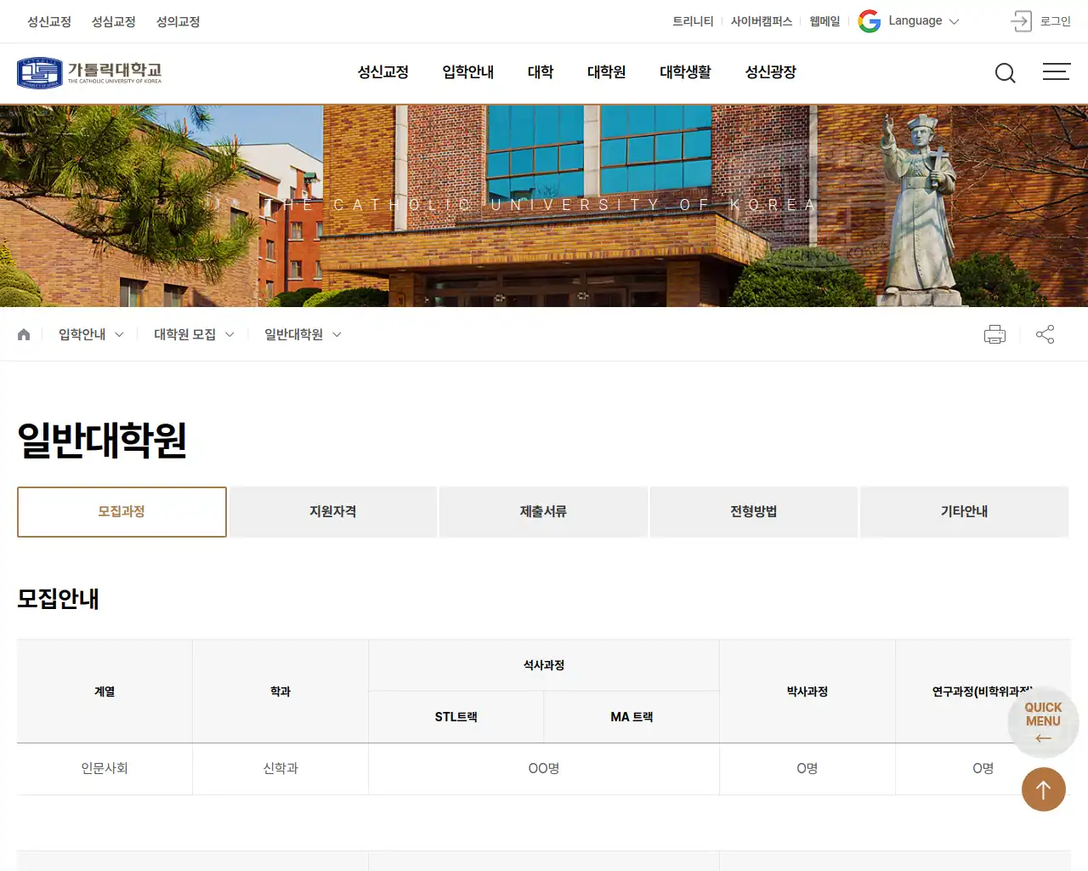Click the scroll-to-top arrow button
1088x871 pixels.
click(1044, 789)
